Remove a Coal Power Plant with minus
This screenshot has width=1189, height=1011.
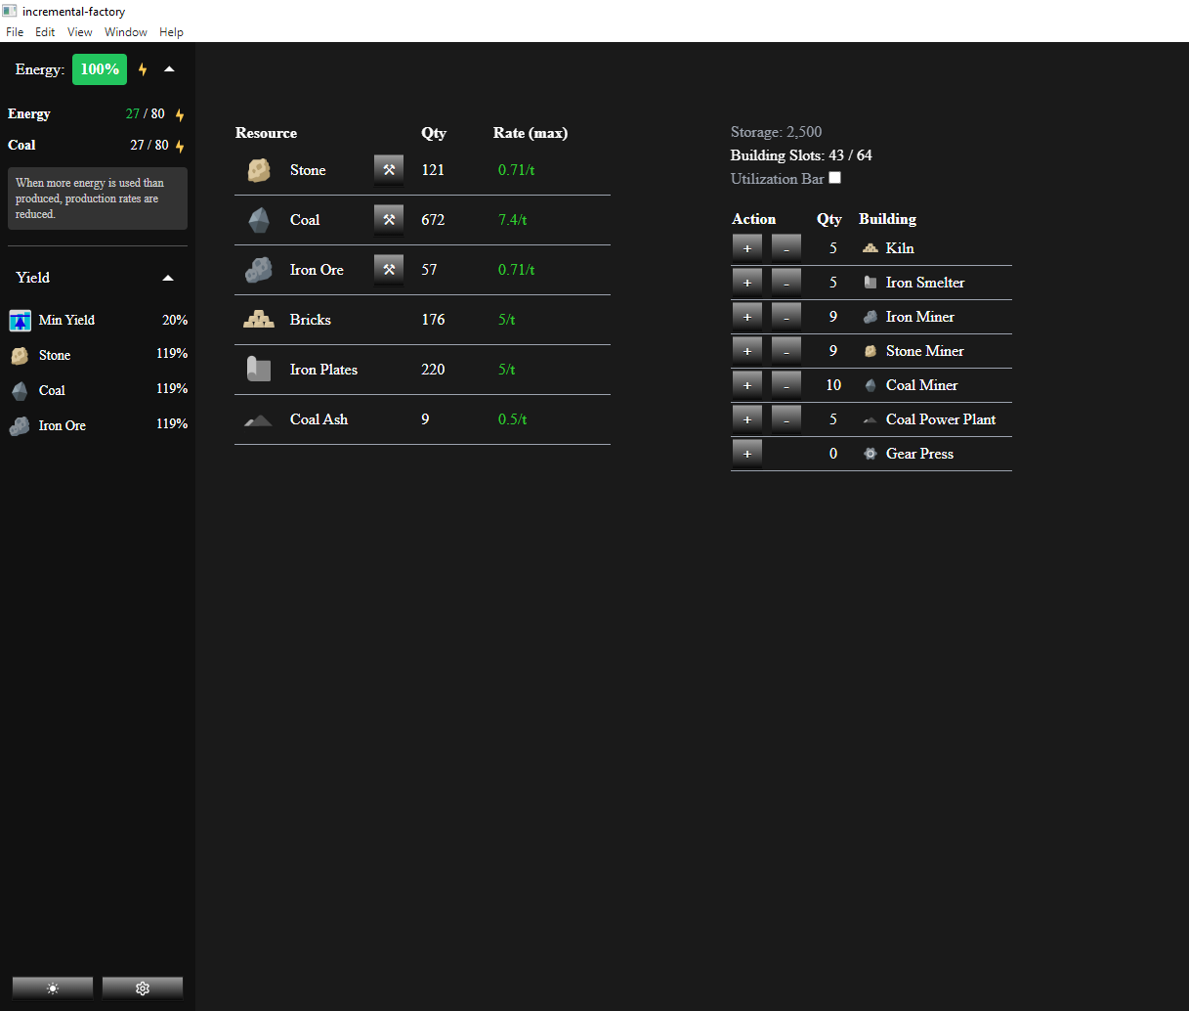coord(786,419)
